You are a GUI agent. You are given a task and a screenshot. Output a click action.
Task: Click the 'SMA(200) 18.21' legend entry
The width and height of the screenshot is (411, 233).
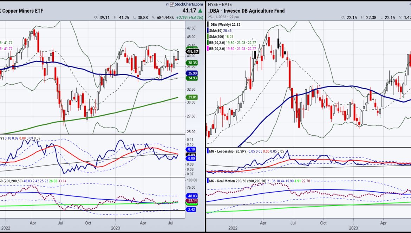tap(221, 37)
